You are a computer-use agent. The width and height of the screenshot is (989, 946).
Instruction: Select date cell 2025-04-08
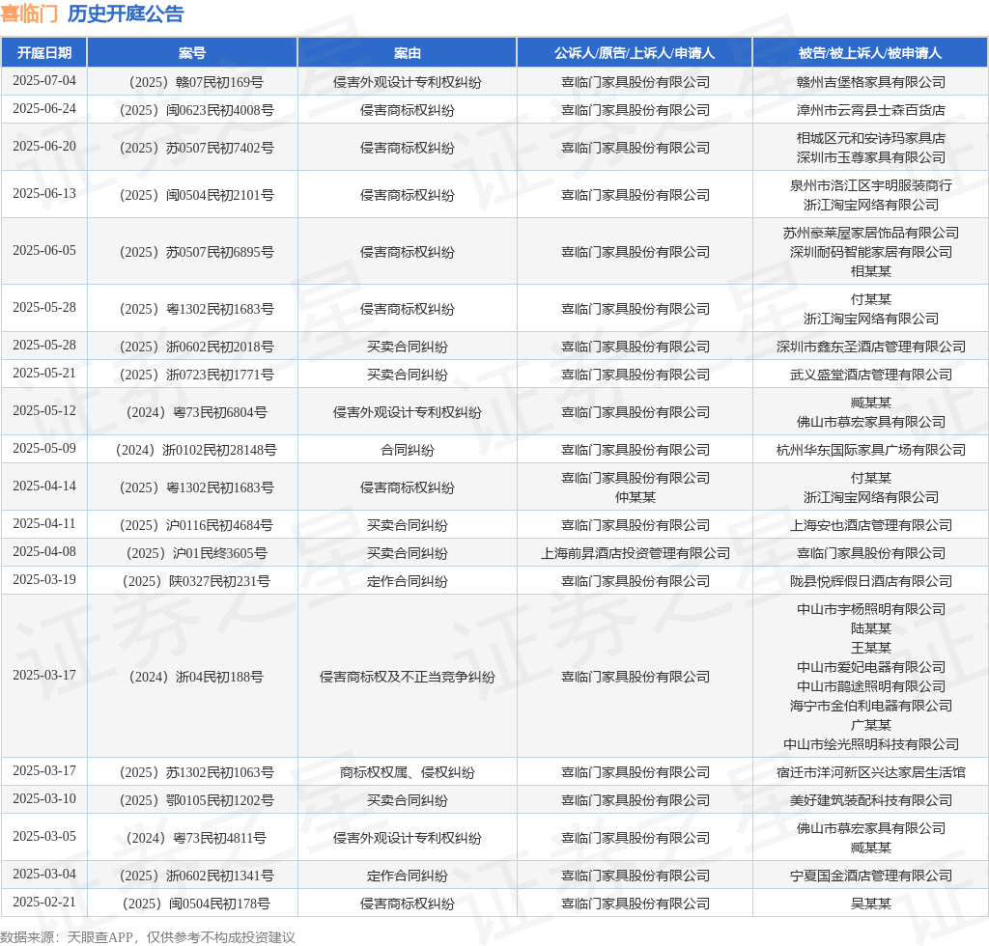(44, 551)
